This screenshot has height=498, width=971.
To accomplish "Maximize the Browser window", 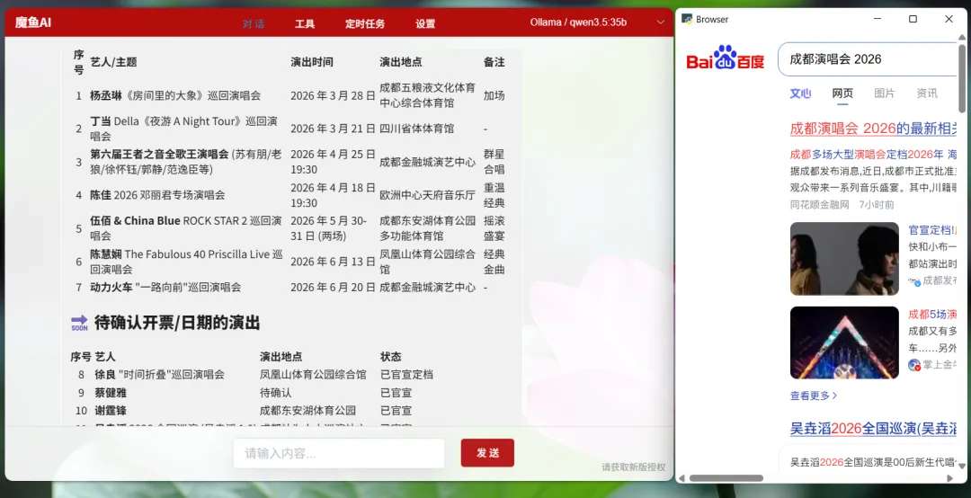I will coord(913,19).
